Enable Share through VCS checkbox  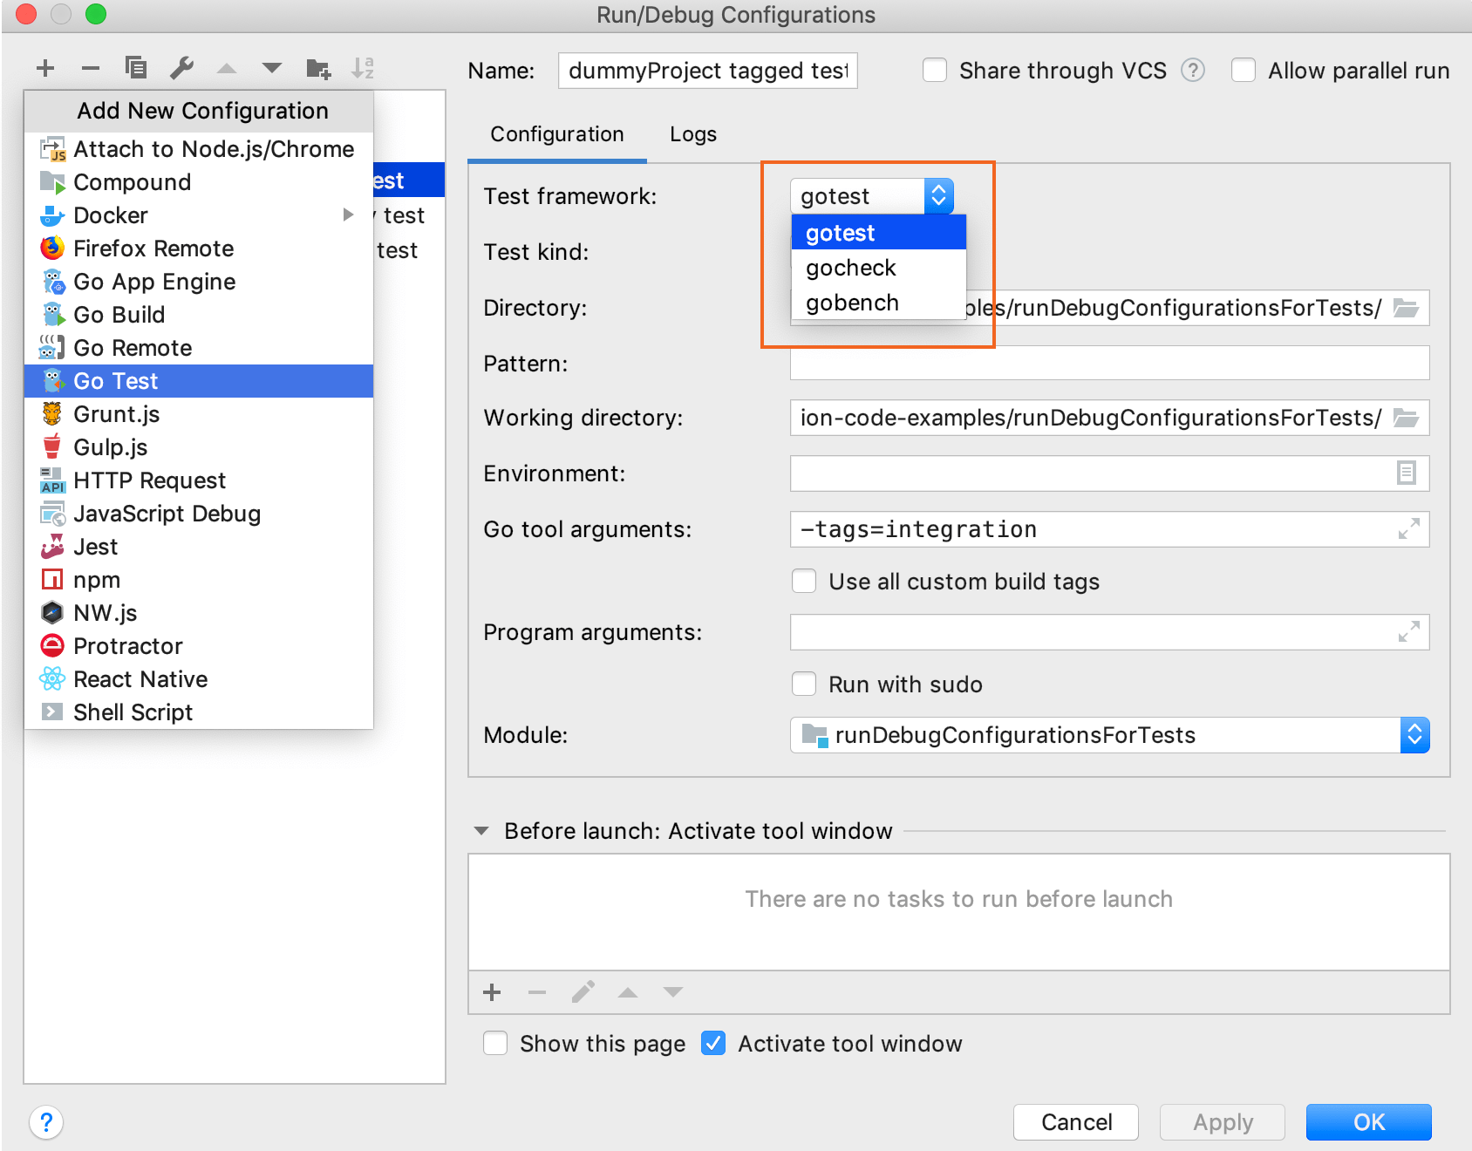click(x=935, y=70)
